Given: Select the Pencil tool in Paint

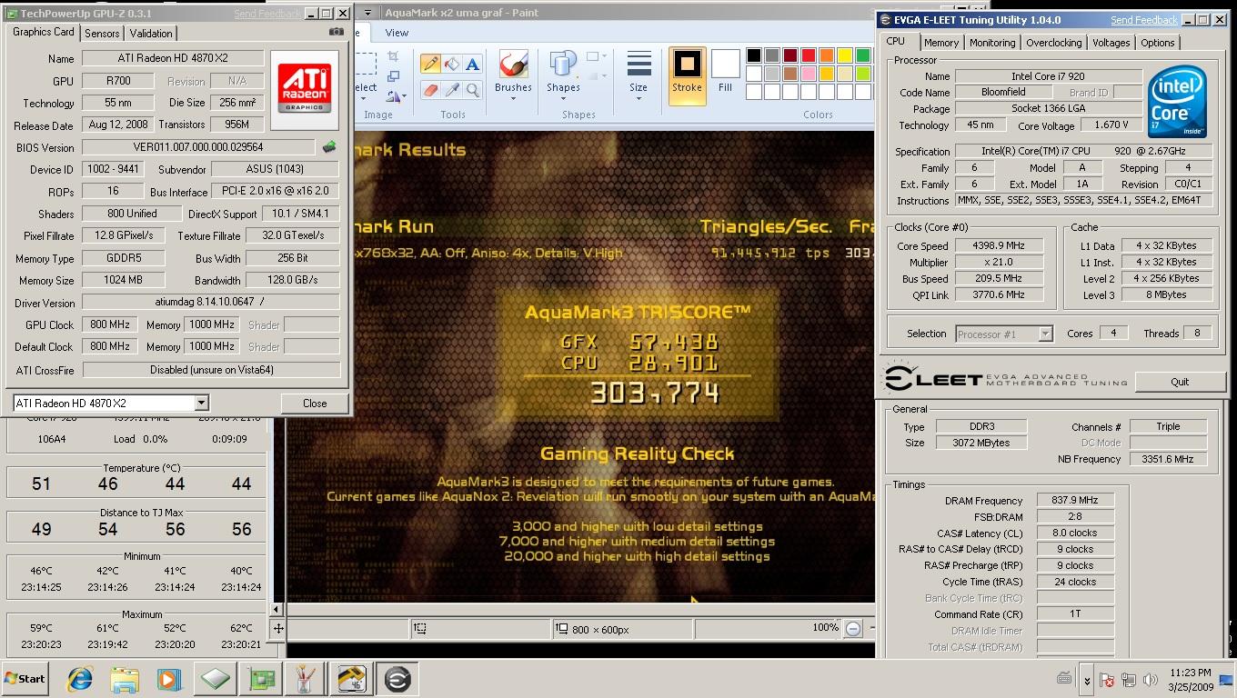Looking at the screenshot, I should click(x=430, y=64).
